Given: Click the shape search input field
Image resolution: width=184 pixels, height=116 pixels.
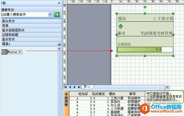Looking at the screenshot, I should [x=25, y=15].
